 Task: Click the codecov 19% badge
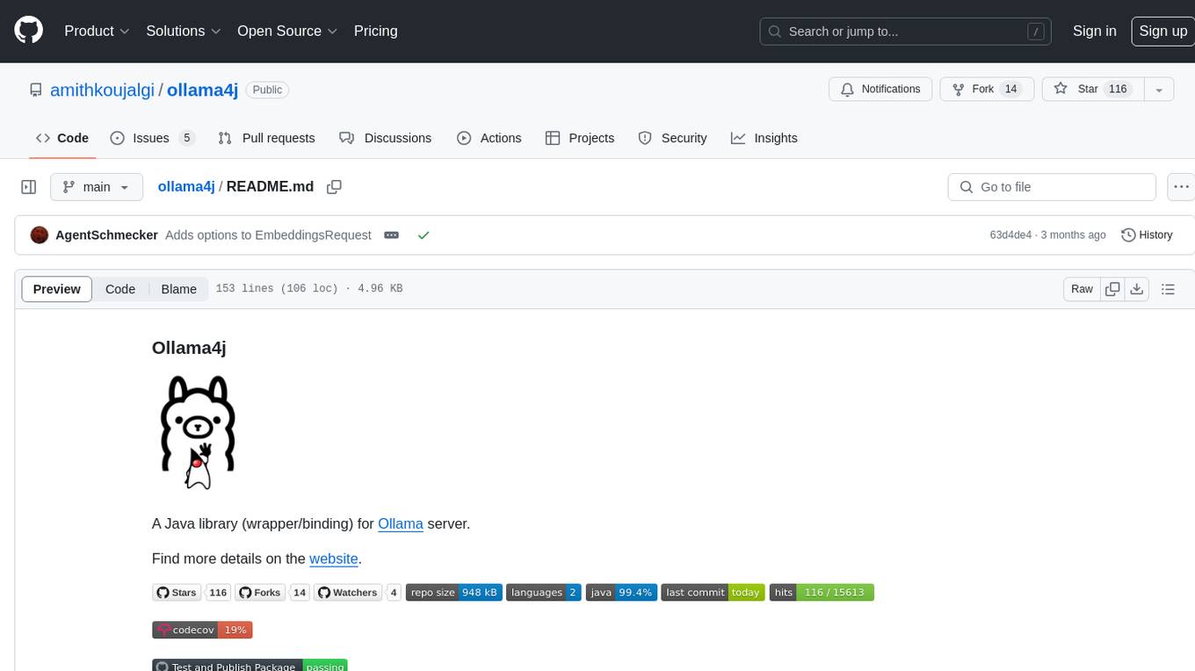pyautogui.click(x=202, y=630)
